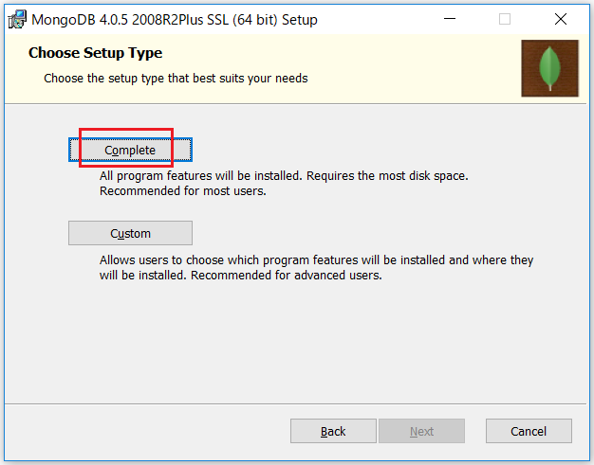Minimize the MongoDB Setup window
Image resolution: width=594 pixels, height=465 pixels.
[449, 19]
